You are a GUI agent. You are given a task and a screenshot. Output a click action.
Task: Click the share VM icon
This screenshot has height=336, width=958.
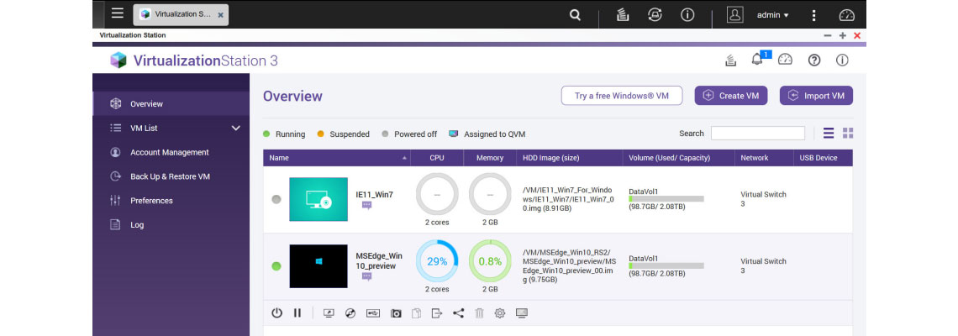[x=458, y=313]
